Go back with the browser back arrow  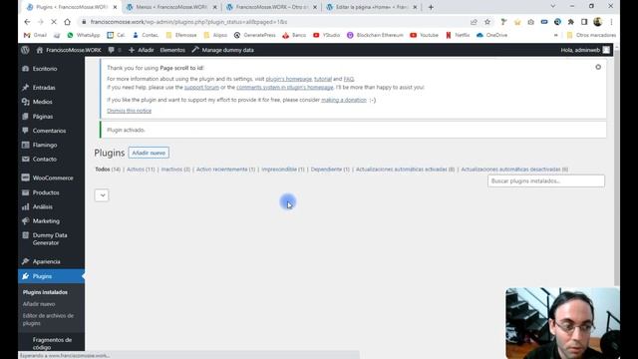coord(27,22)
